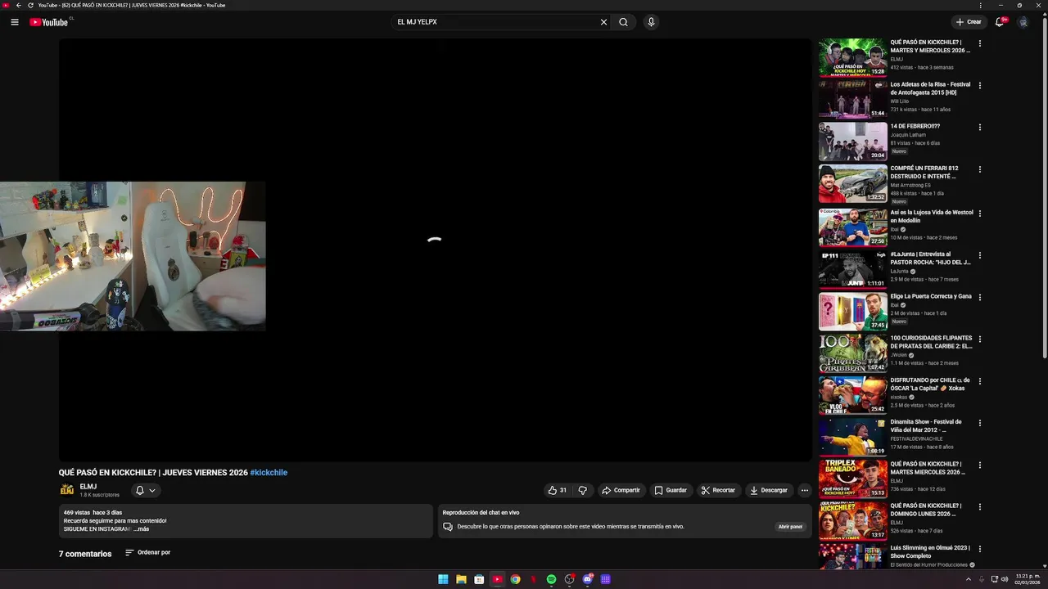The height and width of the screenshot is (589, 1048).
Task: Open the #LaJunta Pastor Rocha interview
Action: tap(930, 259)
